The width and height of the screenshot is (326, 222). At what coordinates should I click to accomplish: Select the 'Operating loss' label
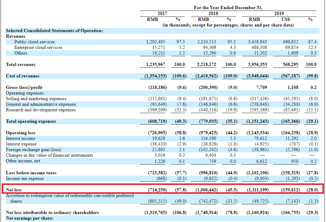click(x=21, y=133)
